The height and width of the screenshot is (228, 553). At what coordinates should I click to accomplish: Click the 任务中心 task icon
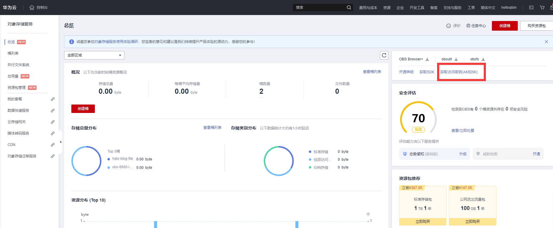(468, 26)
